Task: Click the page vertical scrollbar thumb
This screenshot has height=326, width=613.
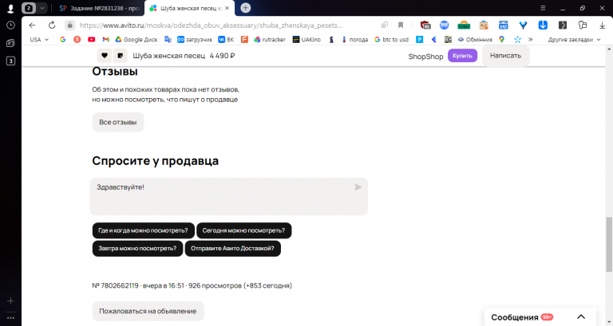Action: [x=609, y=245]
